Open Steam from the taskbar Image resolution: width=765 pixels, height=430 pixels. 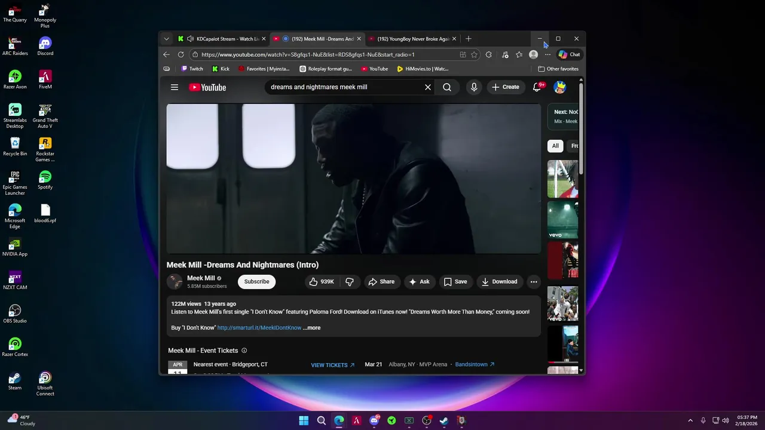click(x=444, y=420)
